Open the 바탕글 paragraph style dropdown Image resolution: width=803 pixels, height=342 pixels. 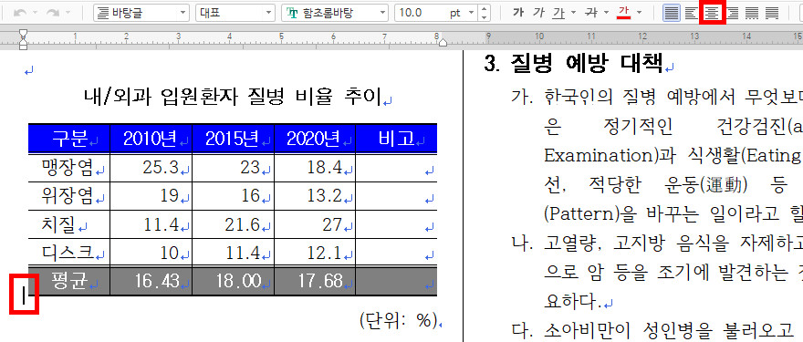141,13
